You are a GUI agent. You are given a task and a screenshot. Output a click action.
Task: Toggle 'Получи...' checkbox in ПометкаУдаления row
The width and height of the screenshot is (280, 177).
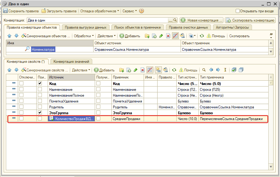[98, 101]
